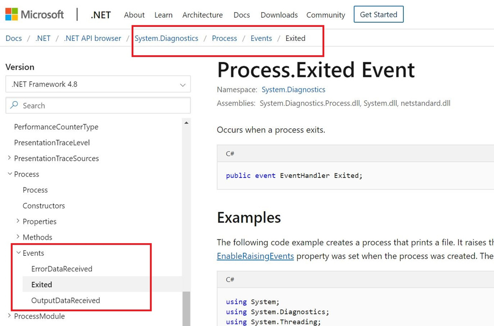Open the EnableRaisingEvents property link
Screen dimensions: 494x326
click(255, 256)
